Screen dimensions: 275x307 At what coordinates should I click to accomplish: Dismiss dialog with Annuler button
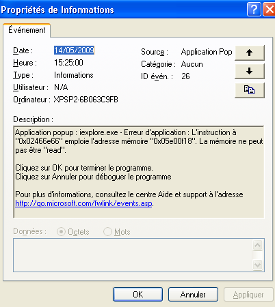(x=193, y=295)
